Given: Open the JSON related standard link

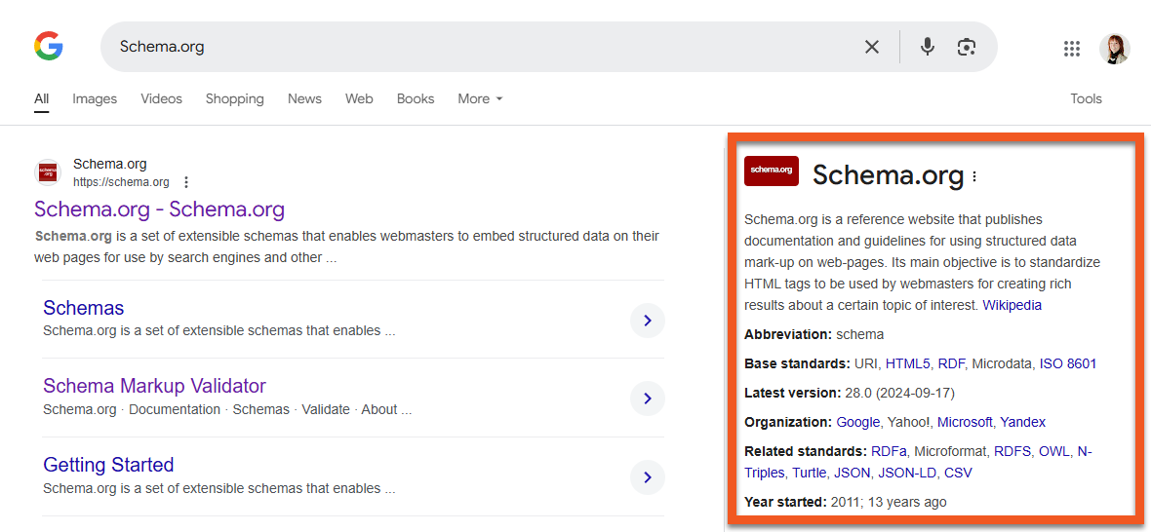Looking at the screenshot, I should click(x=853, y=474).
